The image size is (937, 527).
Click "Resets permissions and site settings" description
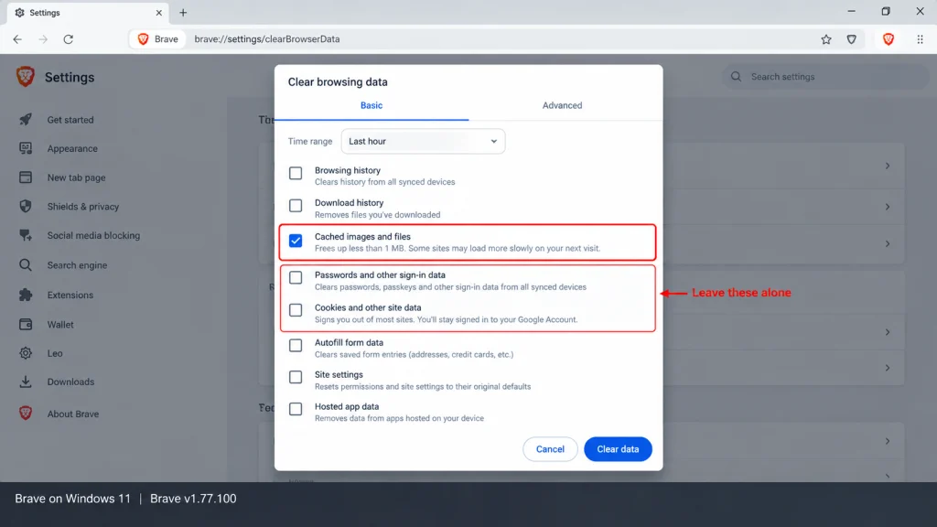[x=423, y=387]
